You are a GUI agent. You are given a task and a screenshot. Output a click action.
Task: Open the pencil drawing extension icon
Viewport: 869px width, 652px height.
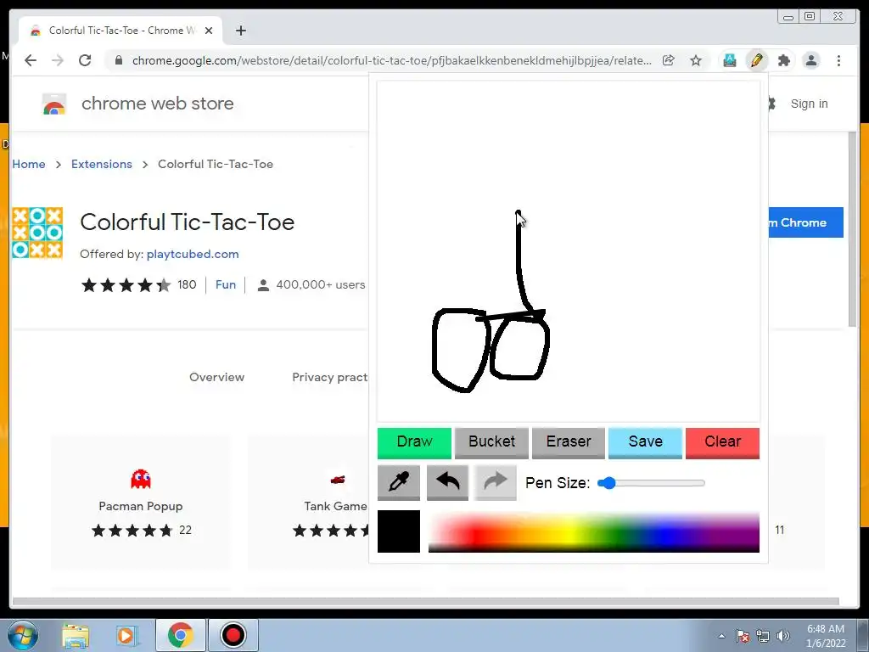tap(756, 60)
